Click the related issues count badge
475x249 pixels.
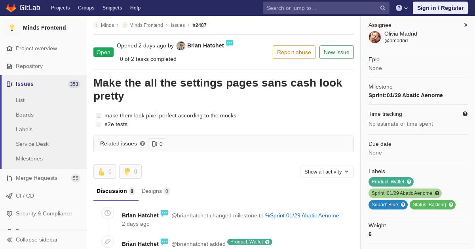click(157, 144)
